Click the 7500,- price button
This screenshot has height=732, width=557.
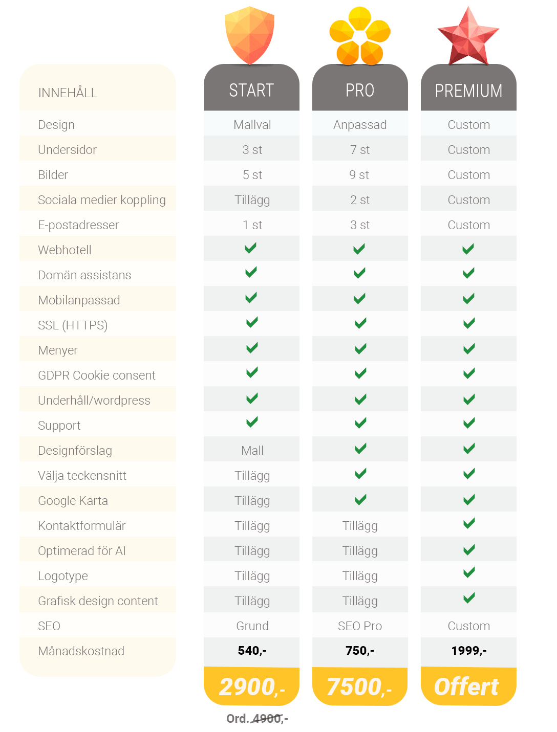pyautogui.click(x=360, y=686)
